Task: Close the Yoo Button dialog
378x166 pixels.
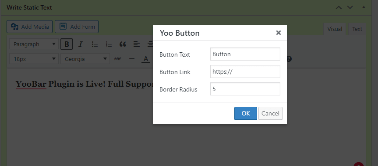Action: 279,33
